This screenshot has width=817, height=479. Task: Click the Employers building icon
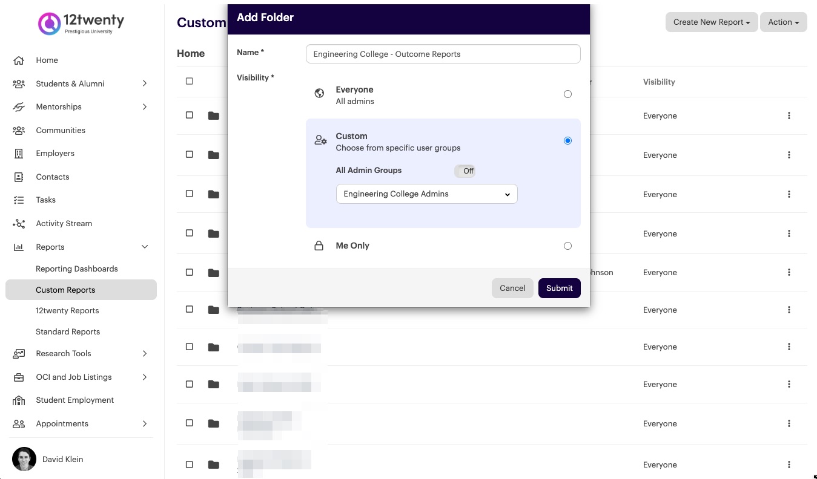[19, 154]
